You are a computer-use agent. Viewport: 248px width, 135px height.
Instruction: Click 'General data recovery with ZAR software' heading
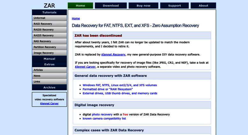point(110,76)
